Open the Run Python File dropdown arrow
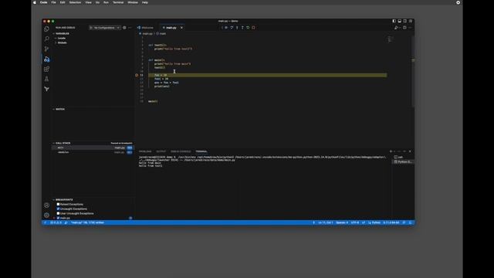This screenshot has width=494, height=278. pyautogui.click(x=400, y=28)
